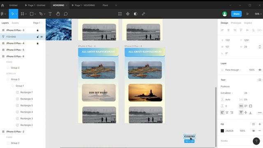Screen dimensions: 263x148
Task: Choose auto width text resizing
Action: tap(241, 106)
